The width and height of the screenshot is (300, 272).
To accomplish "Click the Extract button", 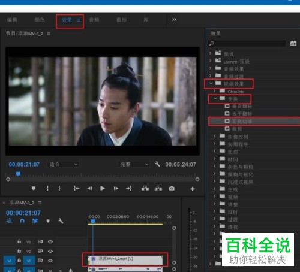I will point(158,188).
